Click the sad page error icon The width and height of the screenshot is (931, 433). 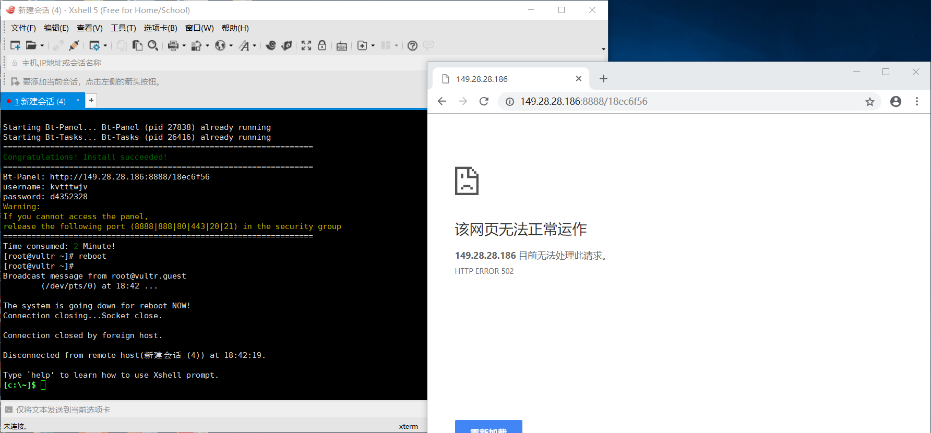[x=467, y=181]
